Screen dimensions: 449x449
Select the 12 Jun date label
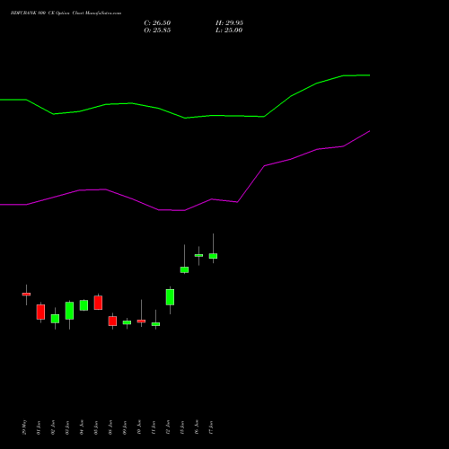click(x=168, y=427)
